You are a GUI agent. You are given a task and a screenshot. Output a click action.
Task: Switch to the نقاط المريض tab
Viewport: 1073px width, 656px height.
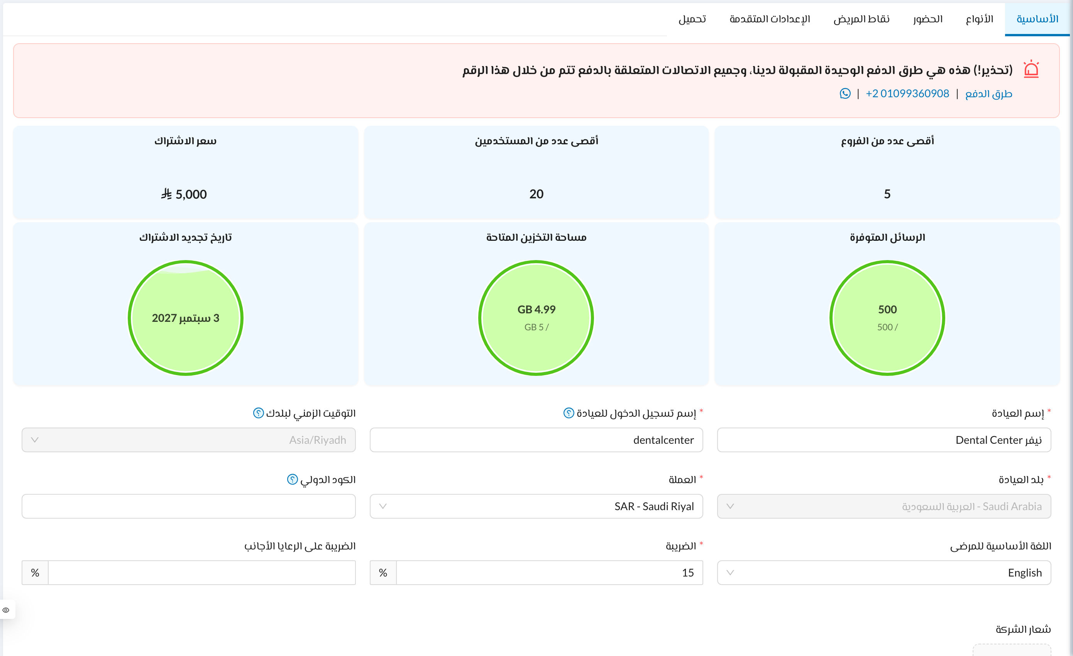click(861, 19)
